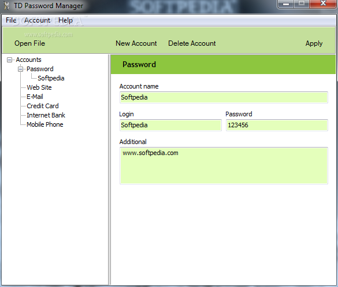
Task: Collapse the Password tree node
Action: tap(20, 69)
